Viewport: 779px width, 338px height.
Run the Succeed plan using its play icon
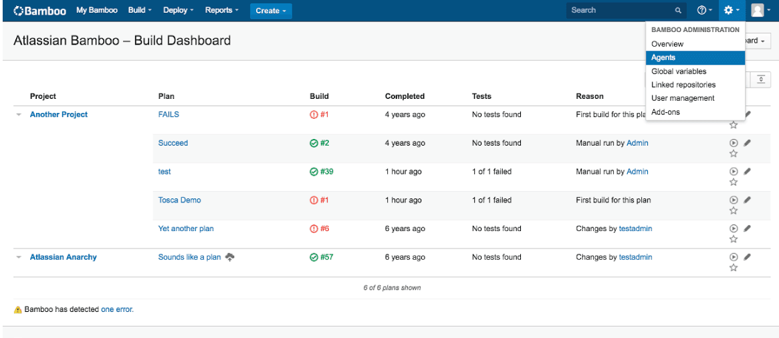734,143
